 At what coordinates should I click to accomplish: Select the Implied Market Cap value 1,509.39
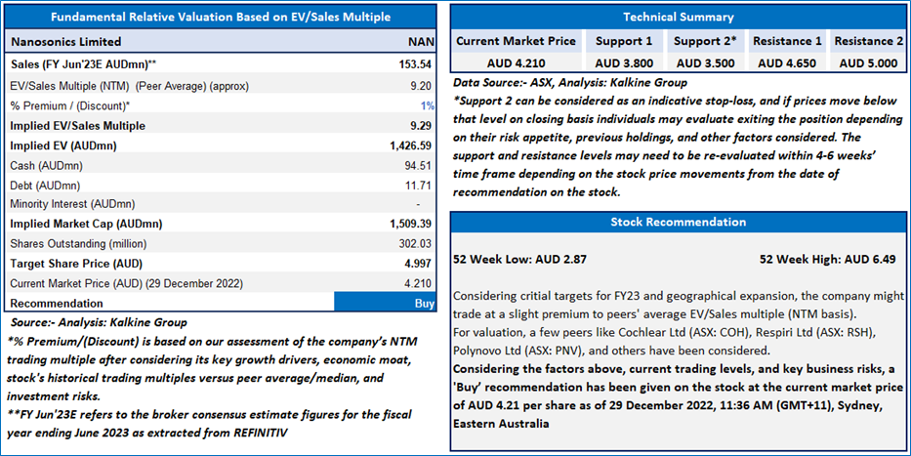(411, 224)
